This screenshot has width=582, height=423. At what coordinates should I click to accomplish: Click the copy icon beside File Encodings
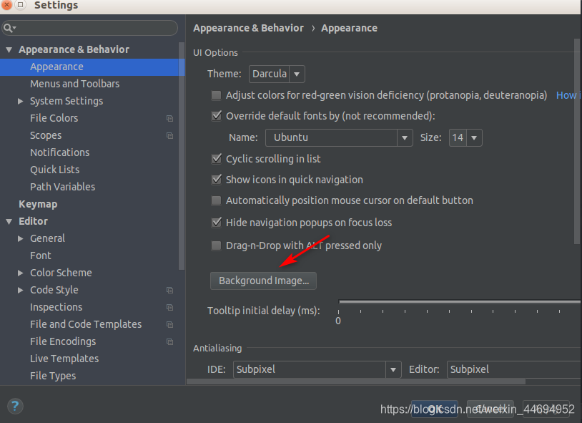tap(169, 341)
